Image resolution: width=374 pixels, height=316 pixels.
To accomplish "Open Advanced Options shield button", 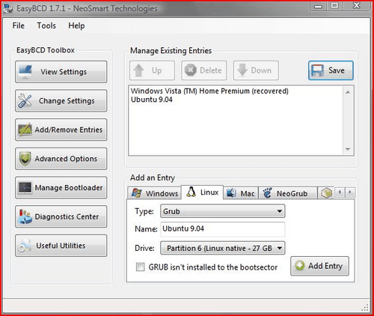I will coord(61,159).
